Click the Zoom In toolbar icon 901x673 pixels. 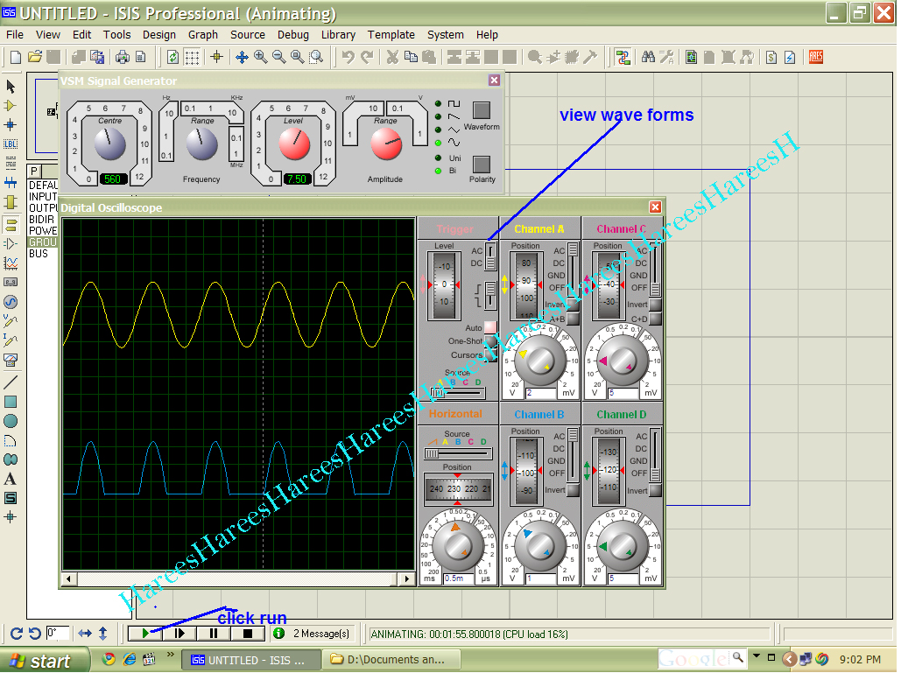tap(259, 56)
